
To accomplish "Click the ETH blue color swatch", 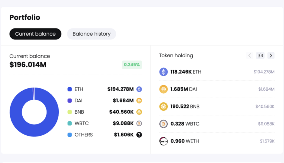I will click(70, 89).
